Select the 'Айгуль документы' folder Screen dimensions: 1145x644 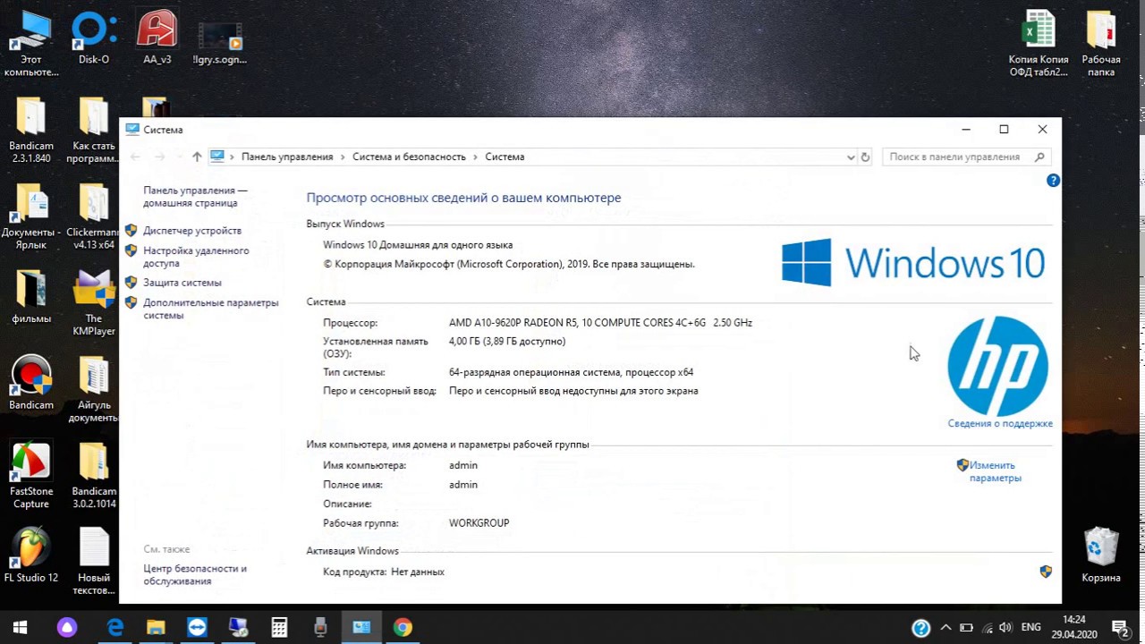(94, 389)
